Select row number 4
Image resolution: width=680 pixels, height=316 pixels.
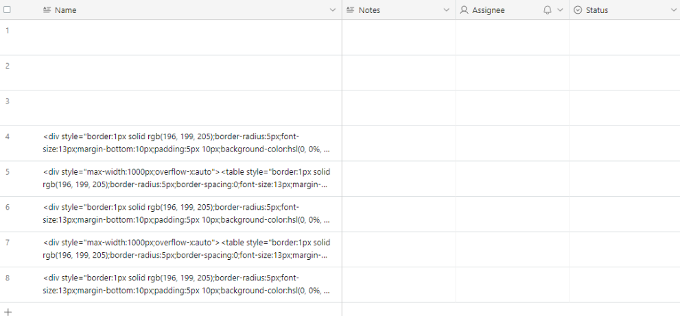[7, 136]
